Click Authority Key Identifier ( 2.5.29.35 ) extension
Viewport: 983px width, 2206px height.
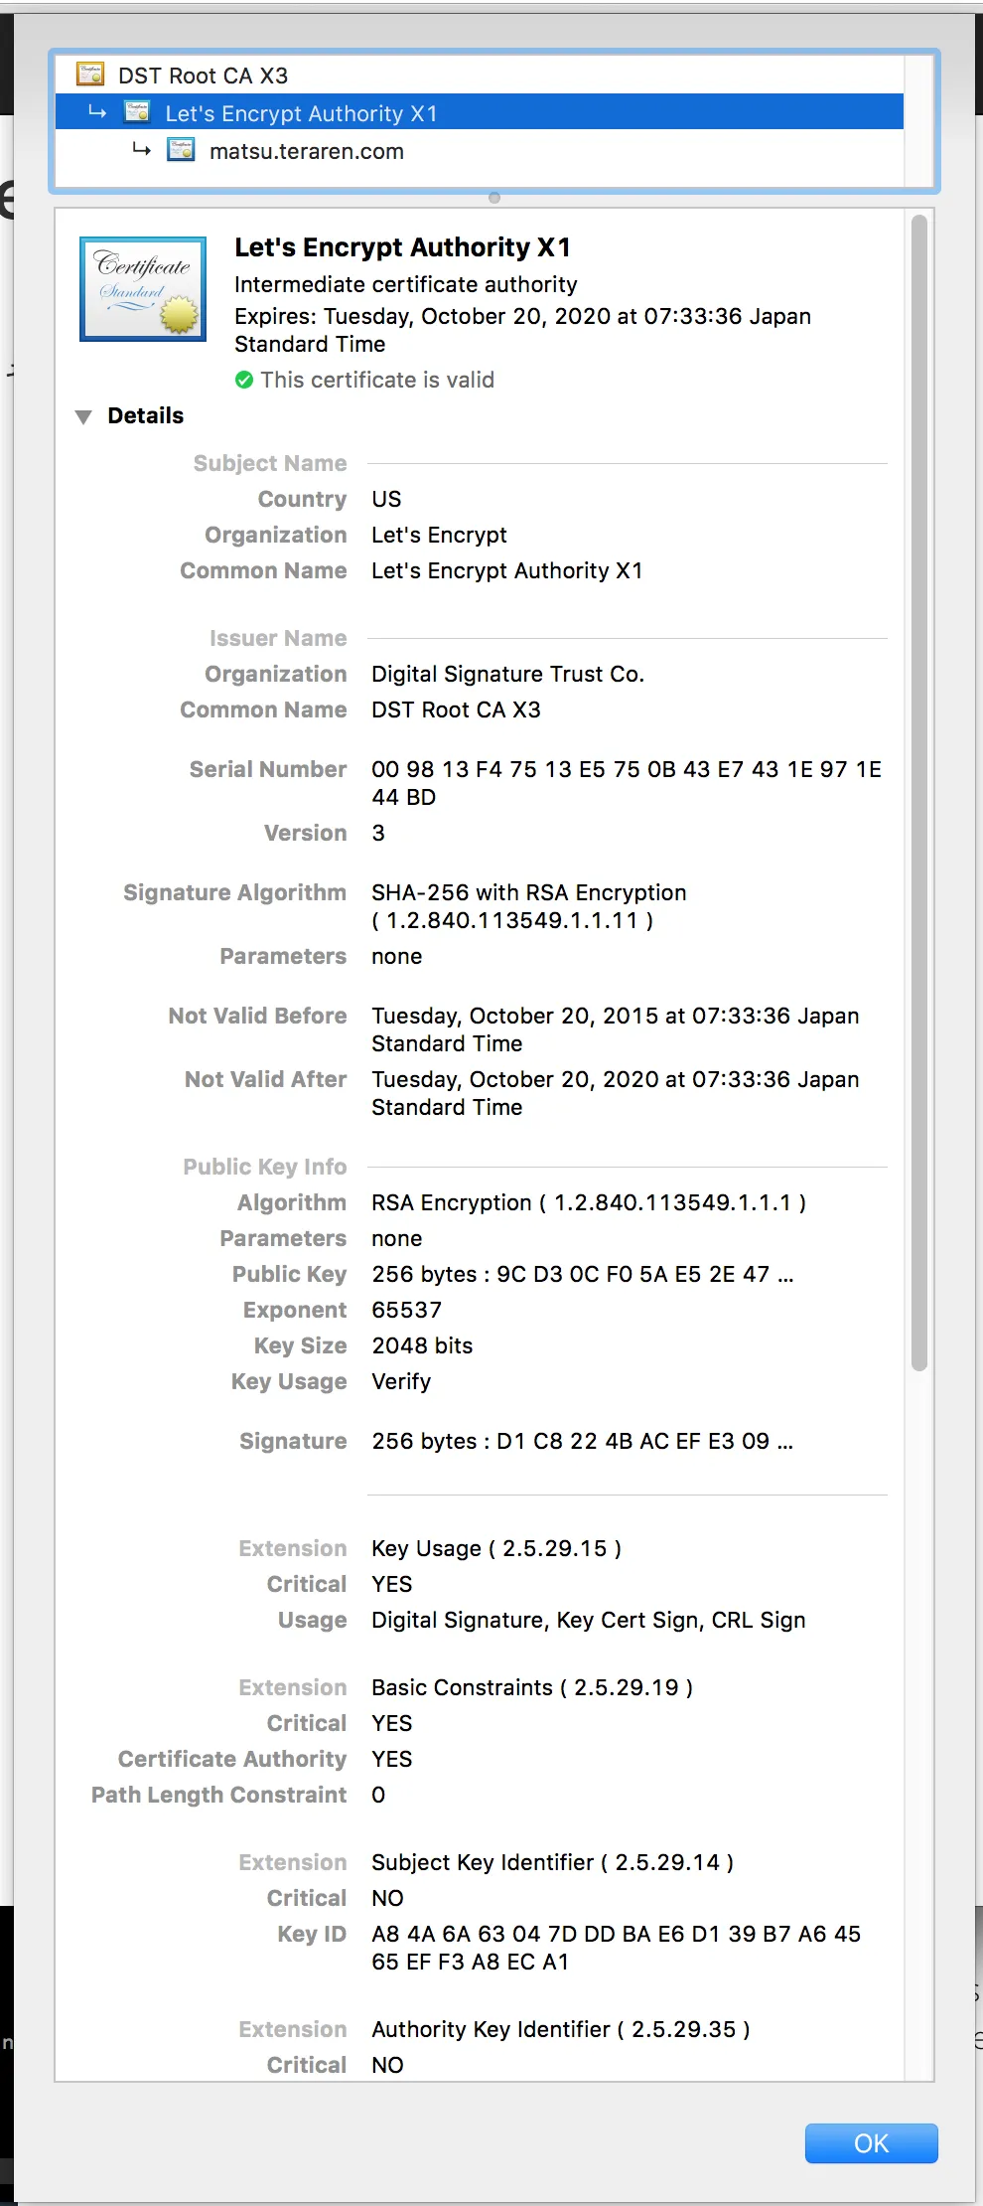click(x=561, y=2029)
